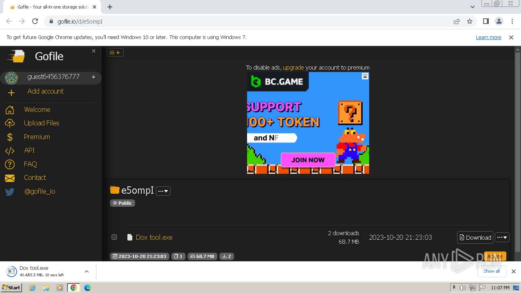Open Internet Explorer from the taskbar
The height and width of the screenshot is (293, 521).
[32, 288]
